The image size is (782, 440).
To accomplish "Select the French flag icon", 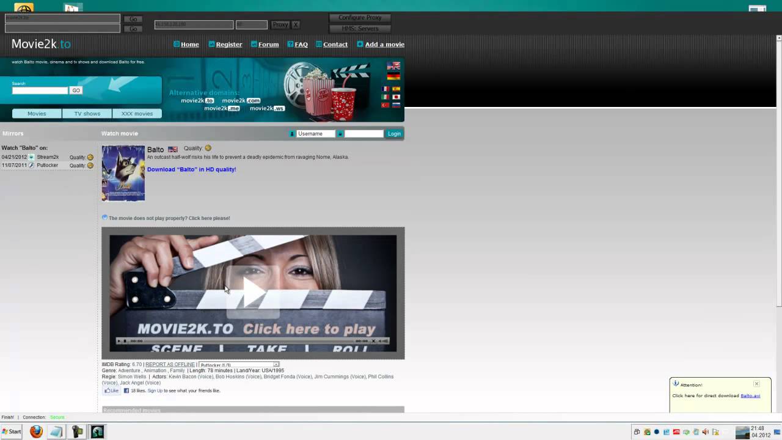I will coord(385,89).
